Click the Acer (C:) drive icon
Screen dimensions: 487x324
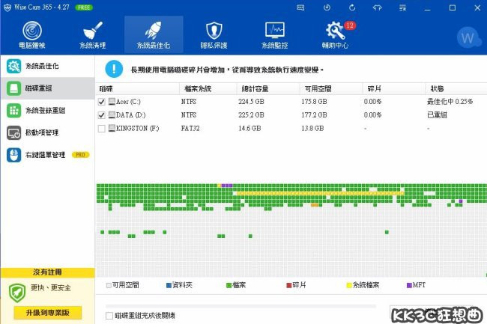112,101
